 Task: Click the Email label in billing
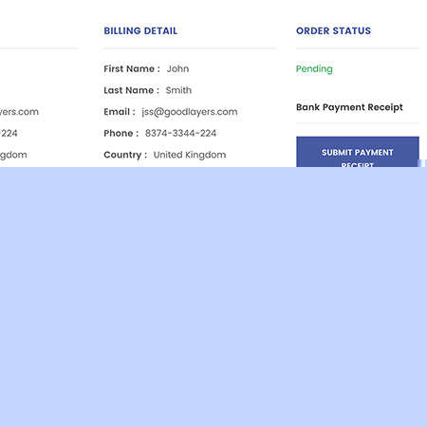120,112
